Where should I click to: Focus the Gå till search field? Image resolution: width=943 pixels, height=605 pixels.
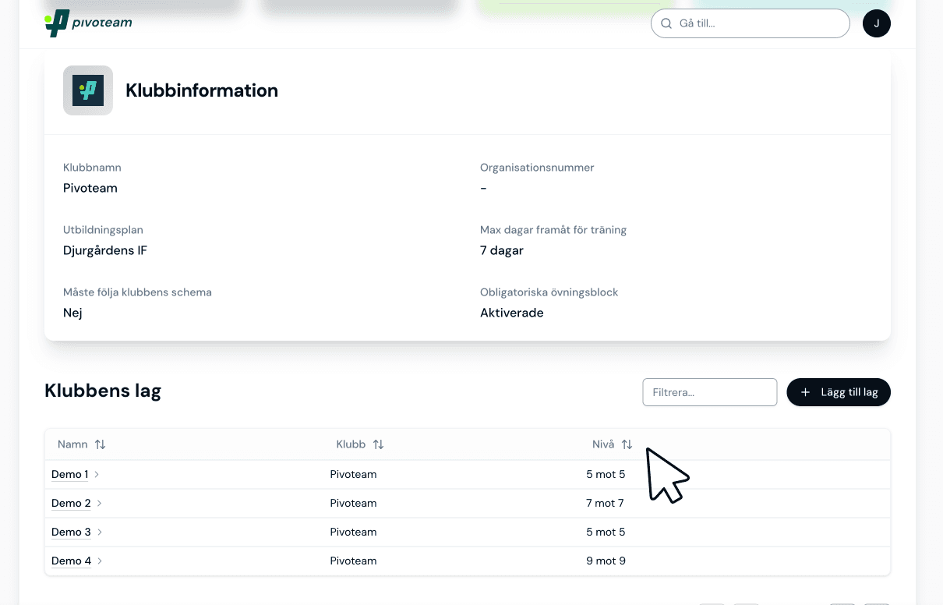751,23
